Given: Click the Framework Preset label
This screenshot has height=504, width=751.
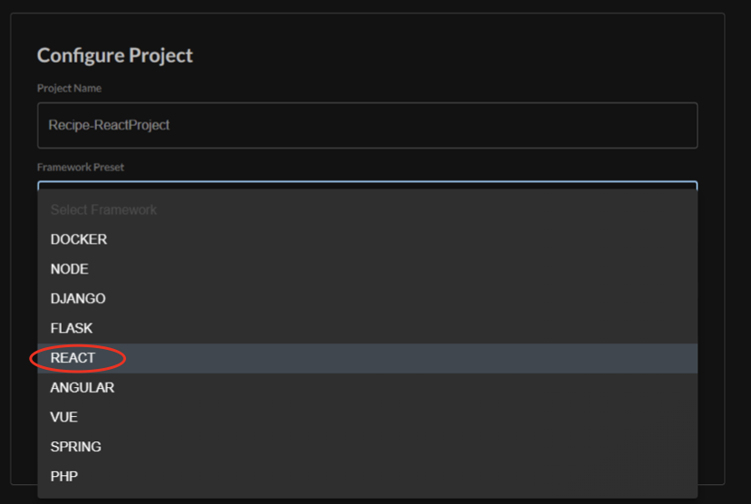Looking at the screenshot, I should tap(81, 168).
